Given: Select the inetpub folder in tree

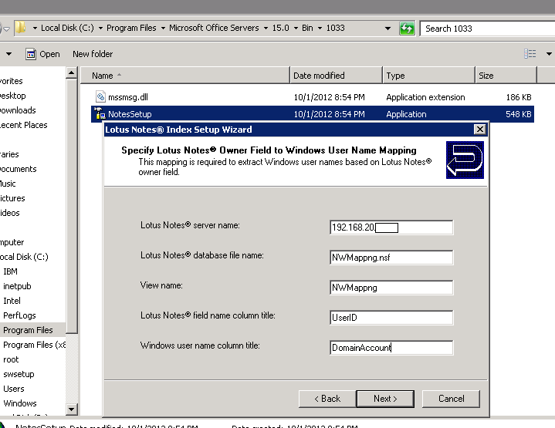Looking at the screenshot, I should click(x=17, y=286).
